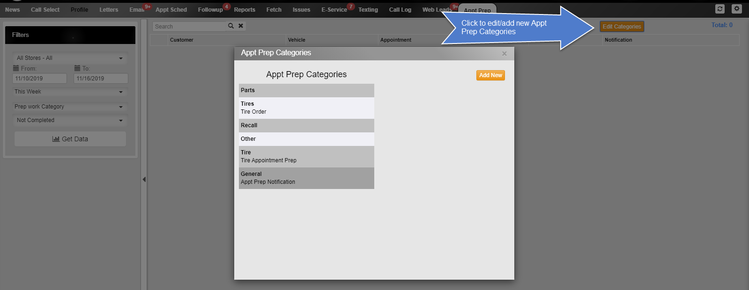Open the Prep work Category dropdown

(70, 107)
